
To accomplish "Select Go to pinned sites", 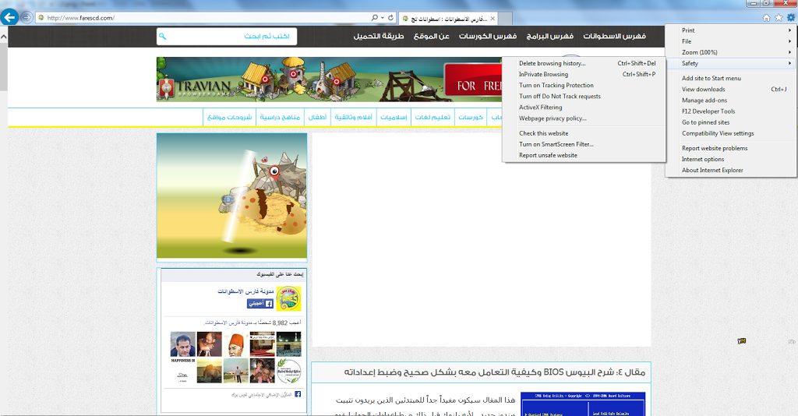I will coord(730,122).
